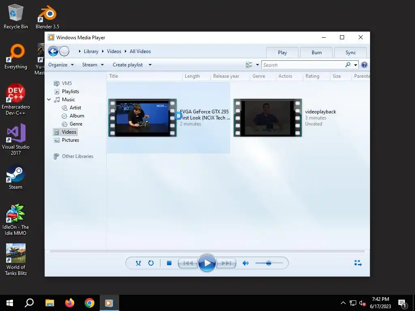Open the Blender 3.5 desktop shortcut
Screen dimensions: 415x311
pyautogui.click(x=47, y=17)
